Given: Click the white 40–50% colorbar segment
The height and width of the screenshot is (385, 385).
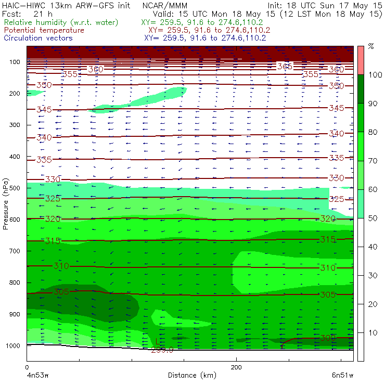Looking at the screenshot, I should click(361, 232).
